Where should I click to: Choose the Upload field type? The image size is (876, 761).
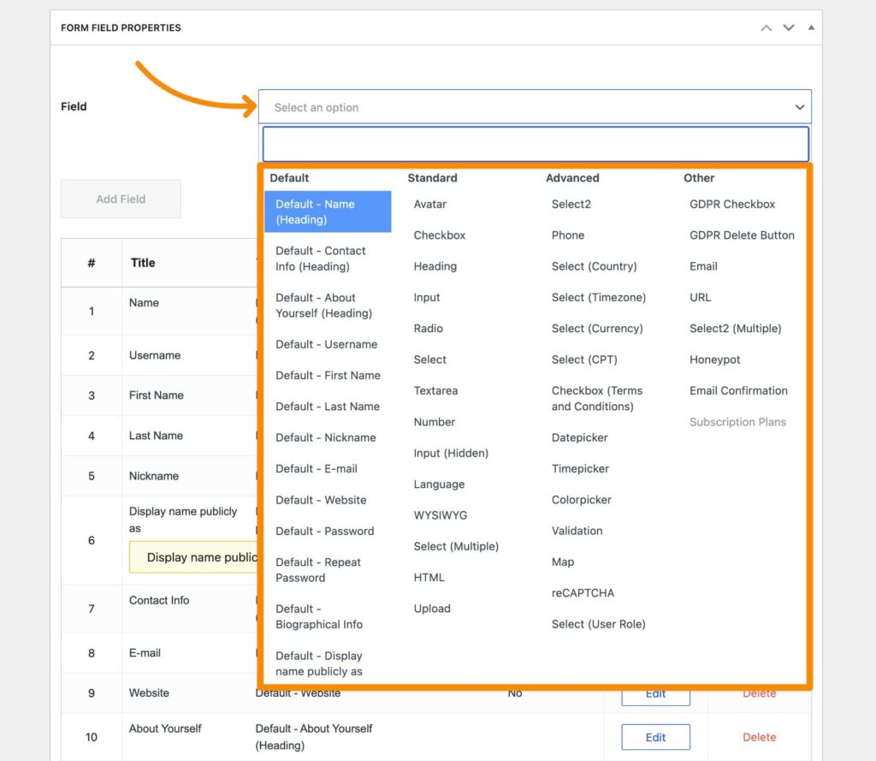coord(432,609)
